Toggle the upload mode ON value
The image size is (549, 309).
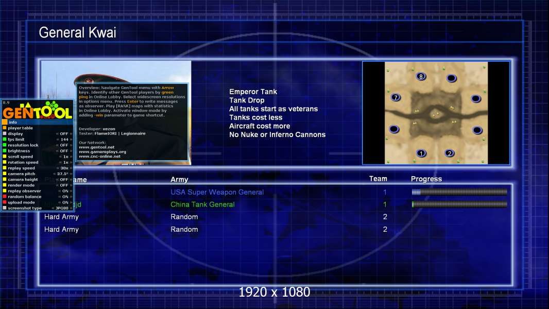click(x=65, y=202)
